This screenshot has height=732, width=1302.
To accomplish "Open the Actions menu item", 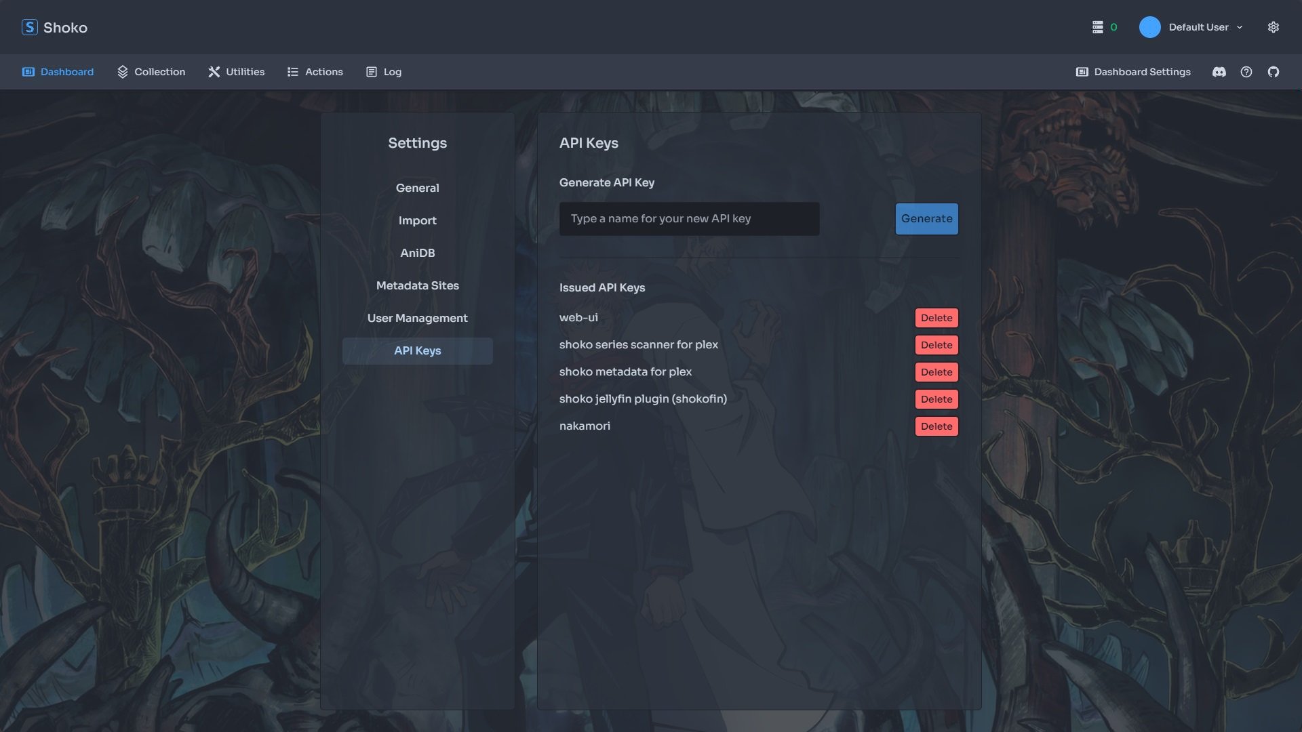I will pos(323,72).
